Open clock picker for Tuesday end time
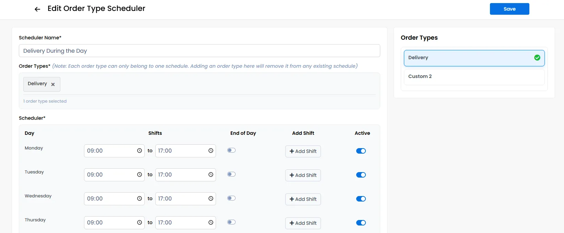 pos(211,174)
